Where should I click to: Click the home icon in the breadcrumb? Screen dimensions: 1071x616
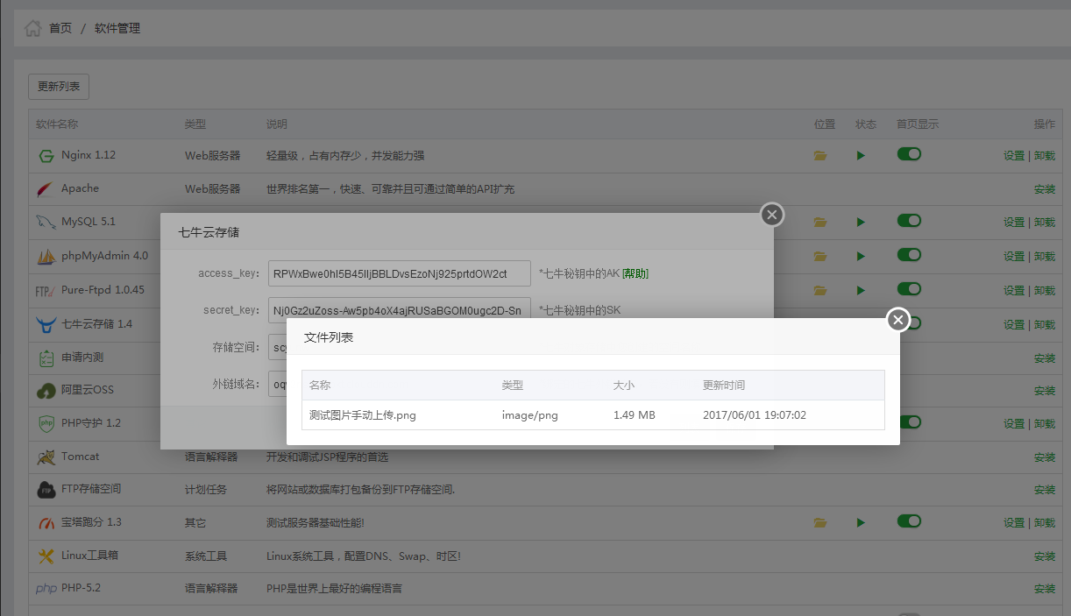pyautogui.click(x=33, y=28)
